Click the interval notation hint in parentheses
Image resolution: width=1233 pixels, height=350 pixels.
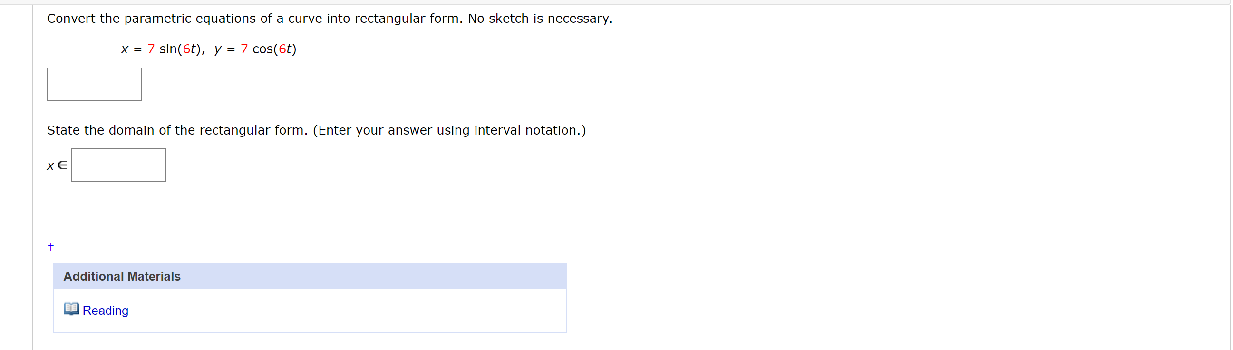[449, 130]
